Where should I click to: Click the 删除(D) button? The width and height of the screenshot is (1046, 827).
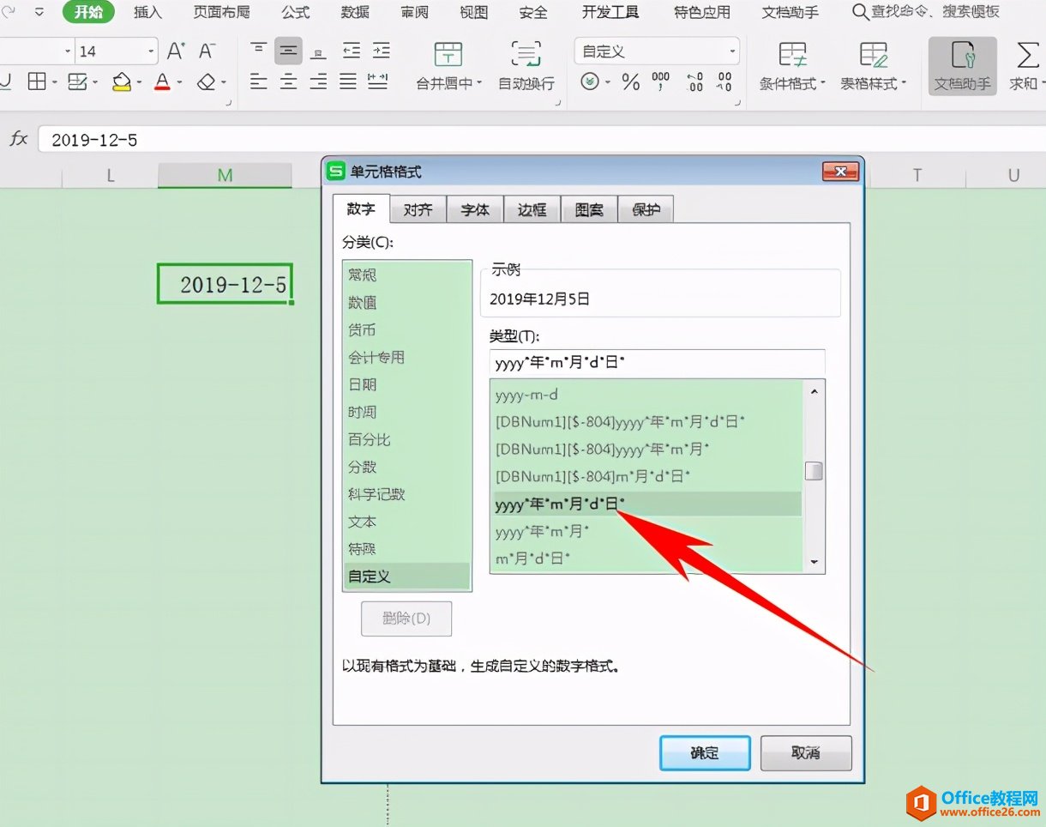[406, 619]
